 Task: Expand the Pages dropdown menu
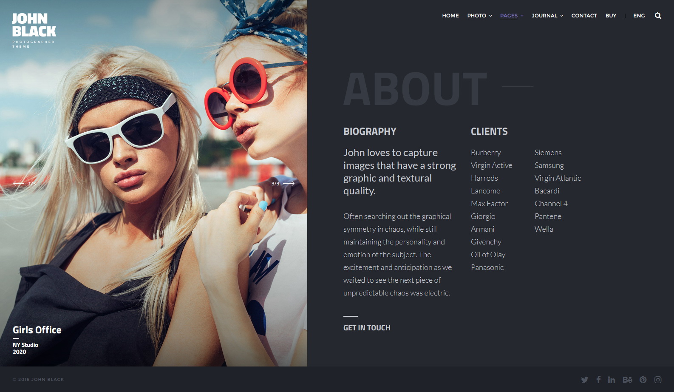[x=512, y=16]
